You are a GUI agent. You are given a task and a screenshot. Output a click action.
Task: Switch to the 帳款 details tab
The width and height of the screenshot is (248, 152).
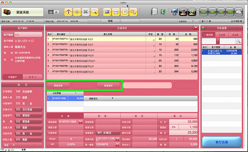point(139,116)
